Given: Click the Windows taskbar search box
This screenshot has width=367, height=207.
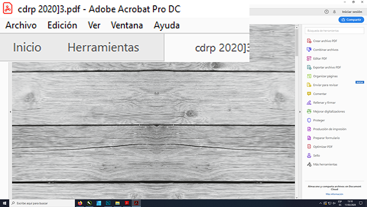Looking at the screenshot, I should (42, 203).
